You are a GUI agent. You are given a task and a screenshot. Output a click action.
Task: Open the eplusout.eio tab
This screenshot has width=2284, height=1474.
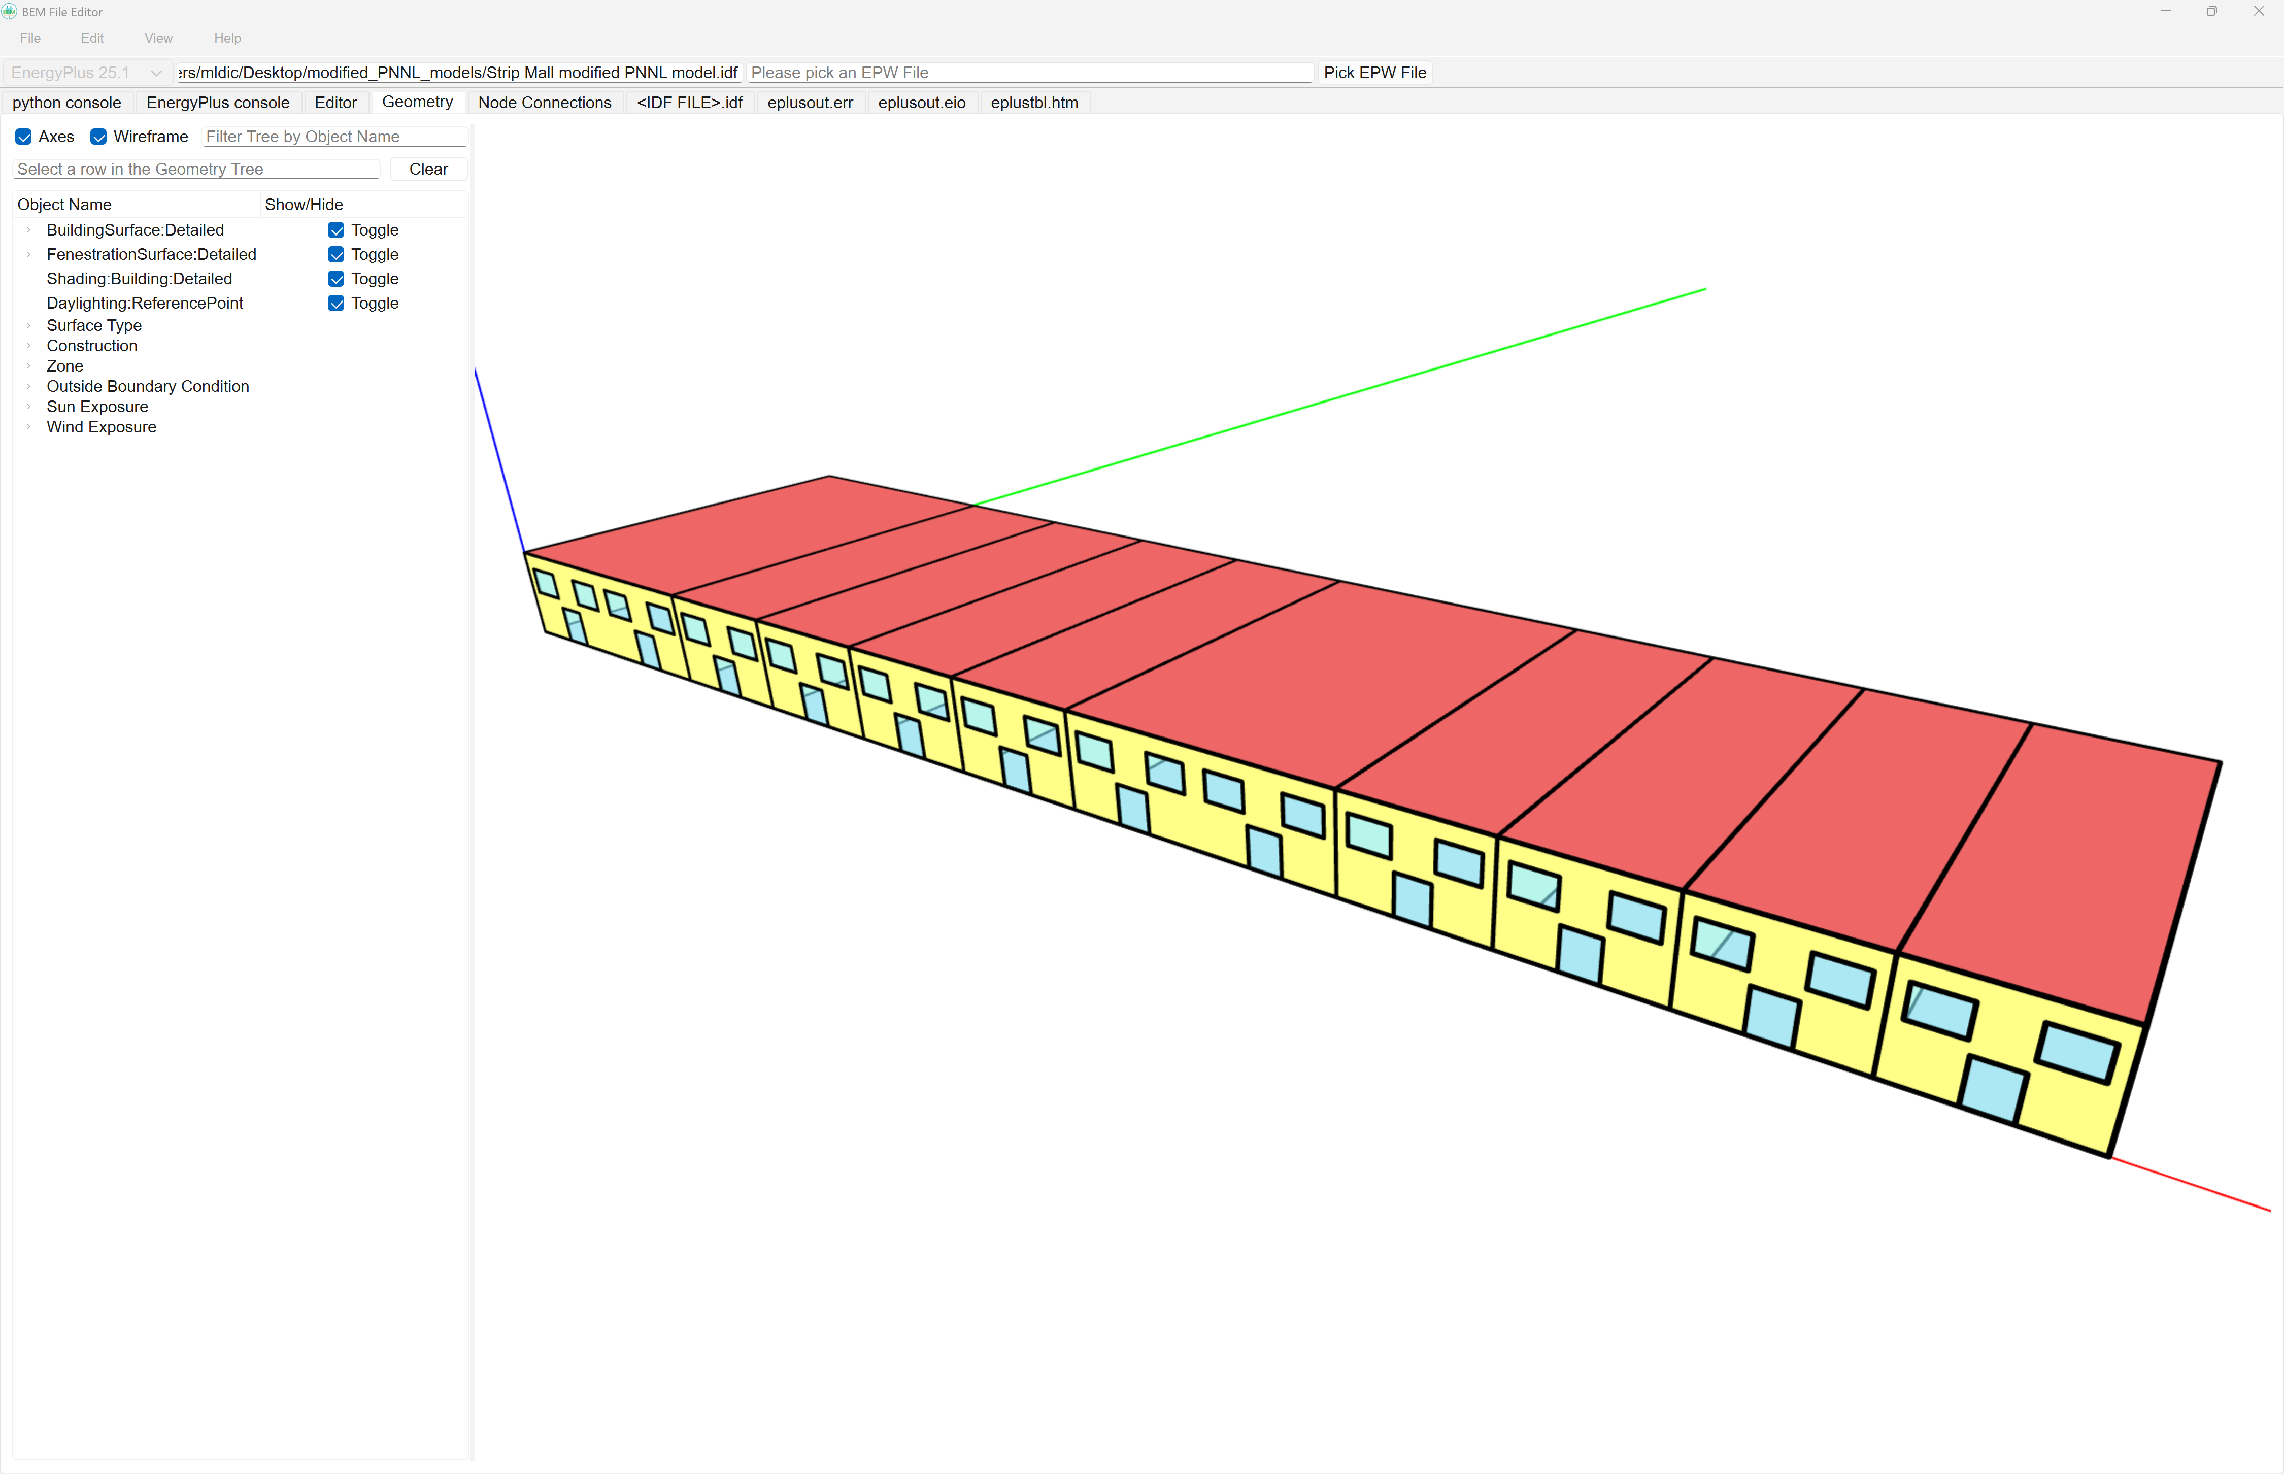coord(921,103)
